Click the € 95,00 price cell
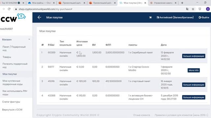211x118 pixels. pos(81,95)
